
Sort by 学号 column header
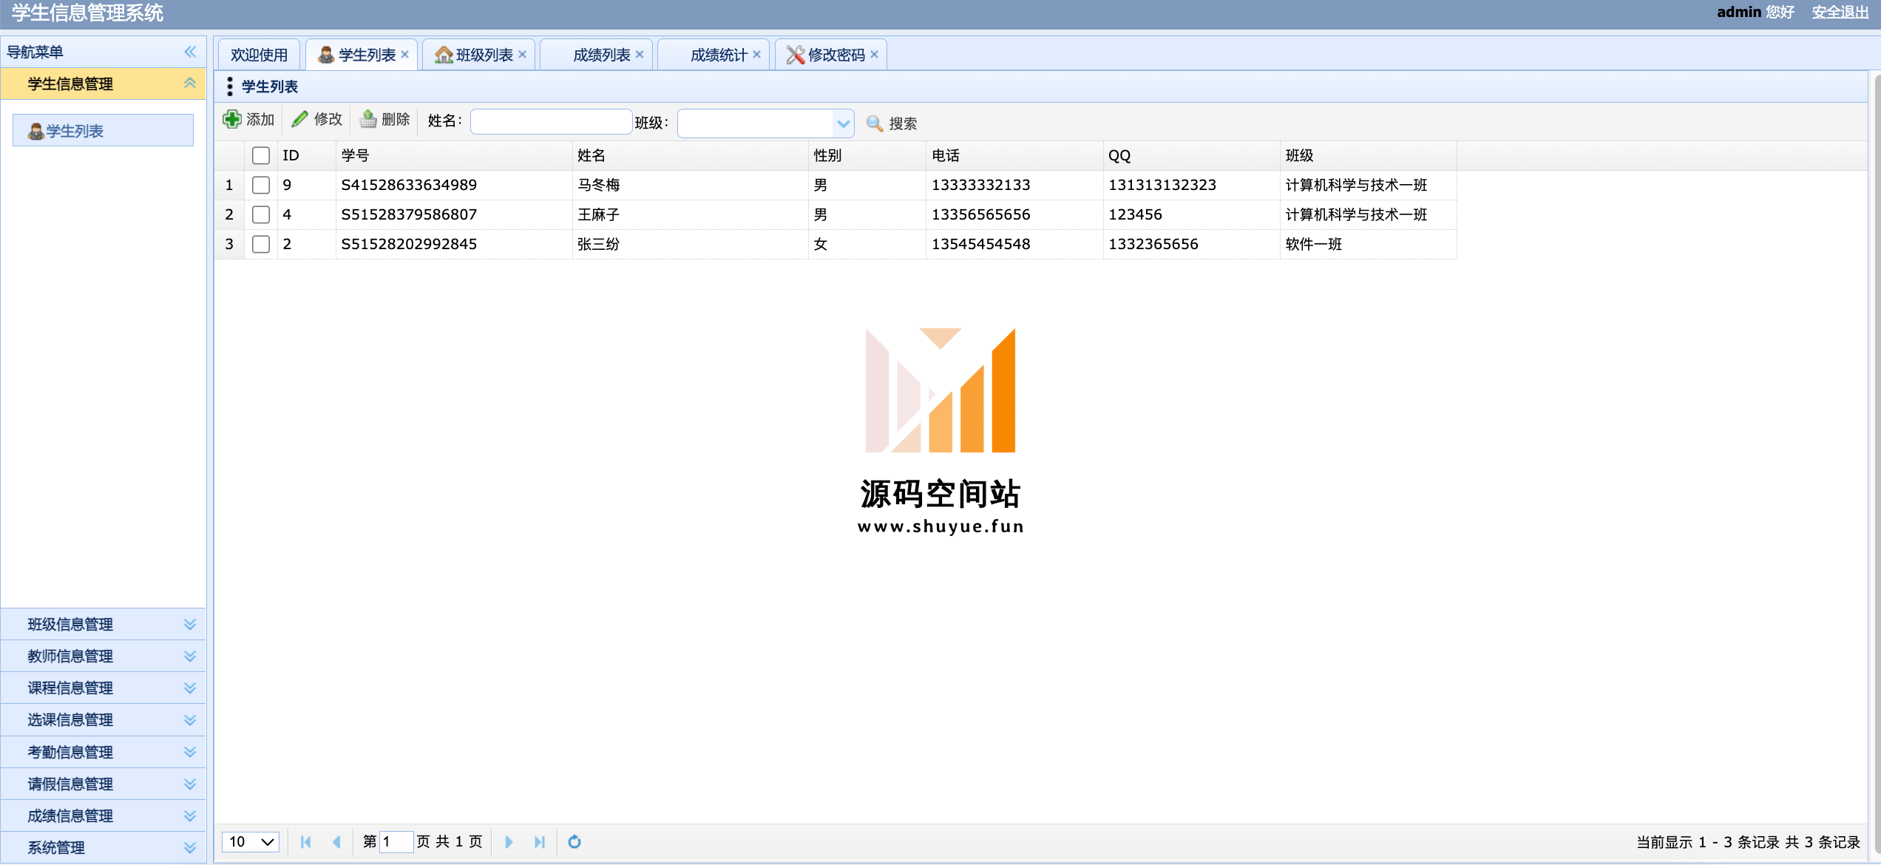click(x=453, y=155)
